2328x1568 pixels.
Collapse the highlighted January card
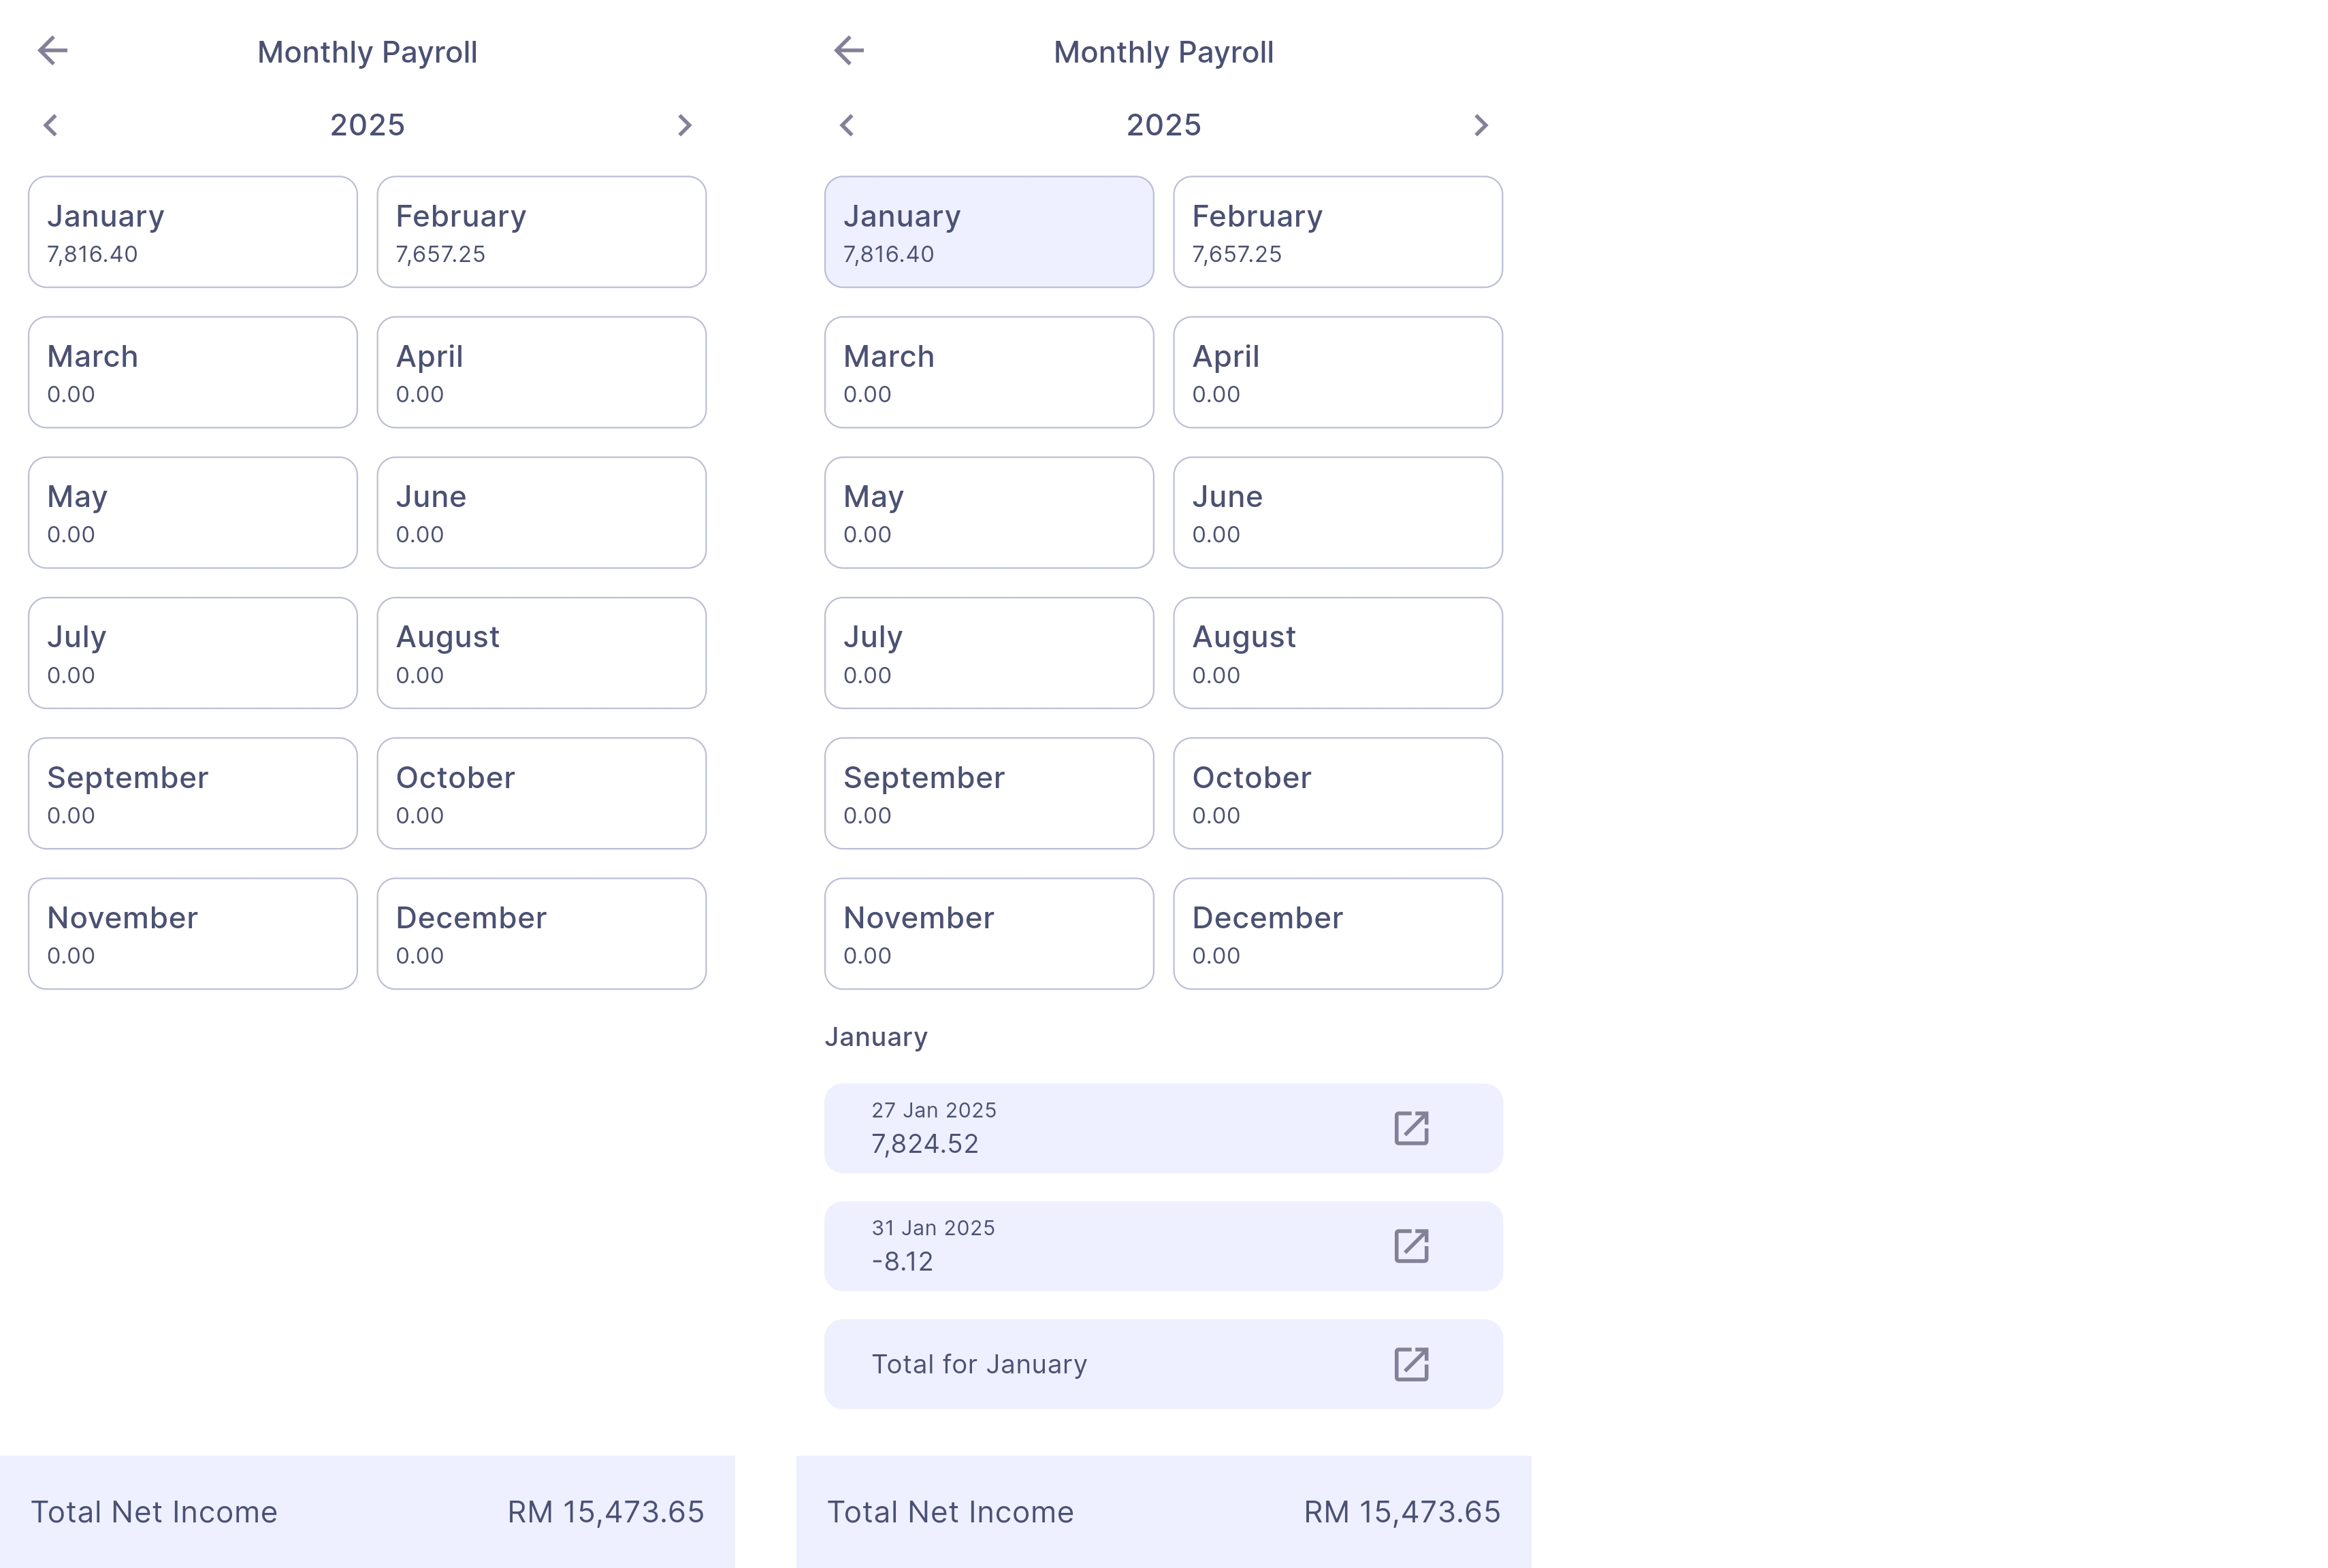click(988, 232)
